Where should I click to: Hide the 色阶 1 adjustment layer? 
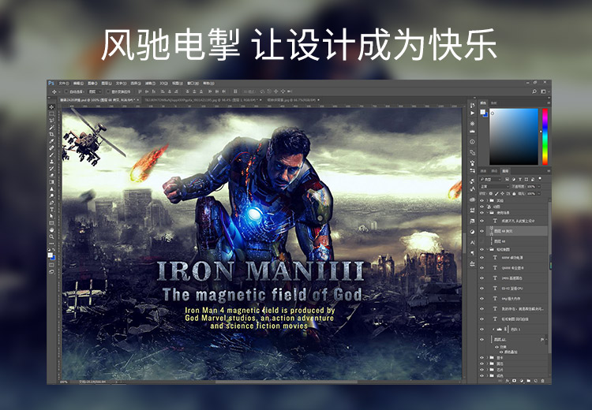pos(481,330)
